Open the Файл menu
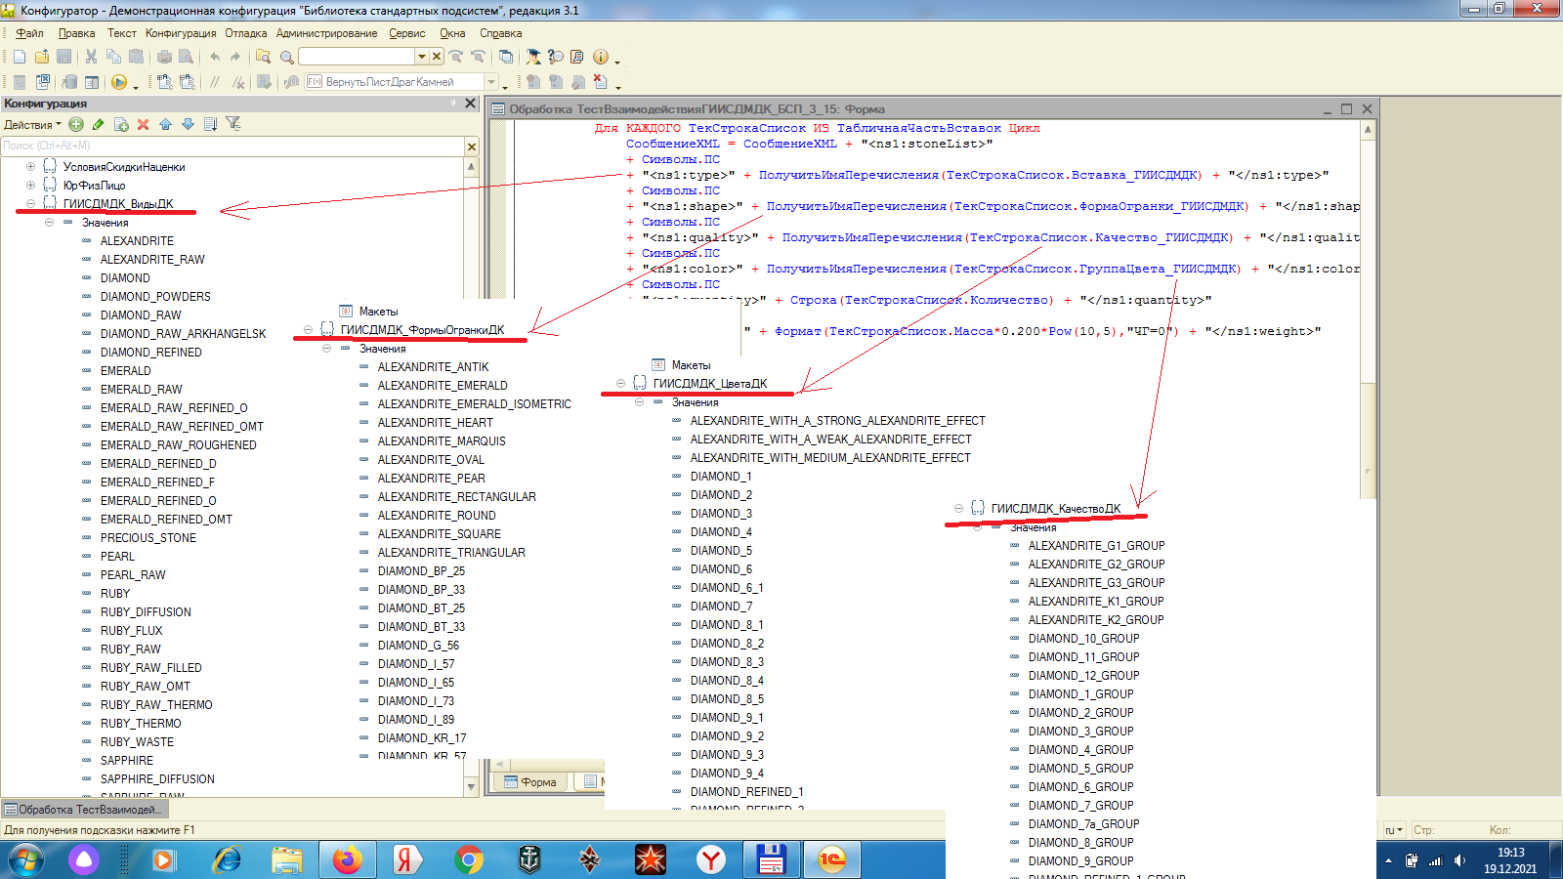This screenshot has height=879, width=1563. click(x=29, y=33)
